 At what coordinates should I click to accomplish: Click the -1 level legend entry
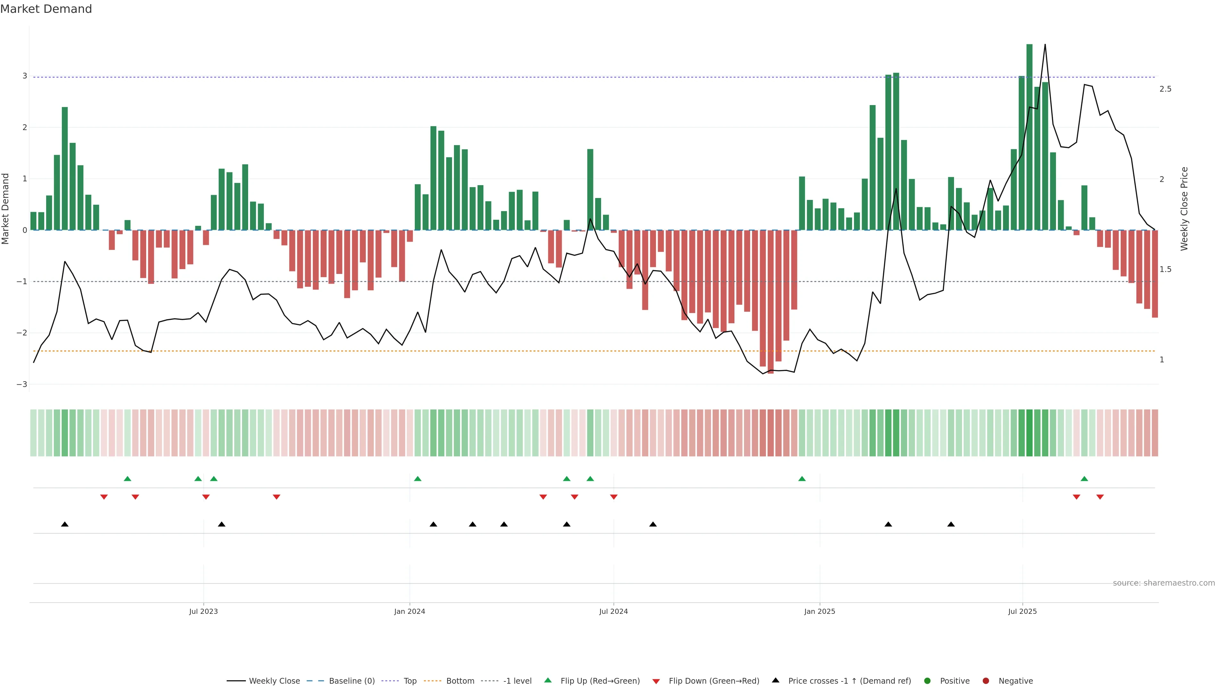coord(517,680)
